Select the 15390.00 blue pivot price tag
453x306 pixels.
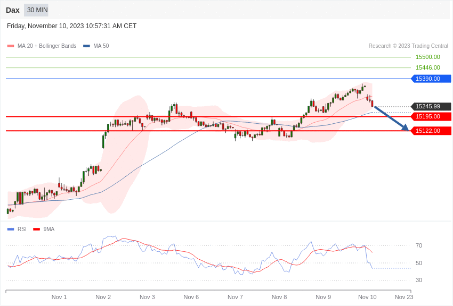point(431,79)
